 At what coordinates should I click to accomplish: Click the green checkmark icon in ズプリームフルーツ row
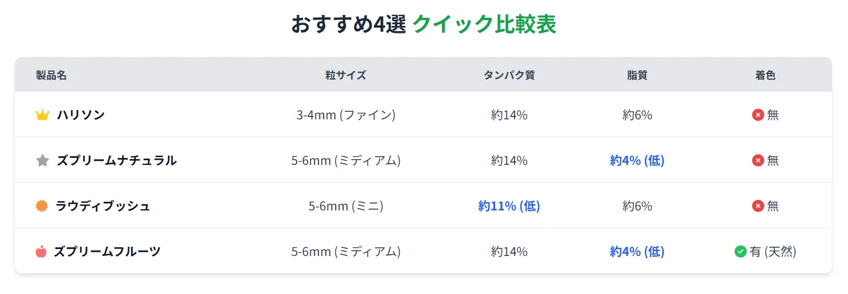[x=741, y=252]
